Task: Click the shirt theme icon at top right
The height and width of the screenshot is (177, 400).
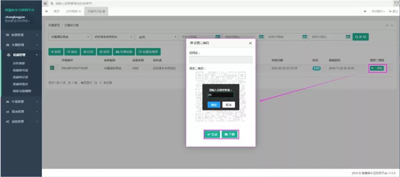Action: click(397, 3)
